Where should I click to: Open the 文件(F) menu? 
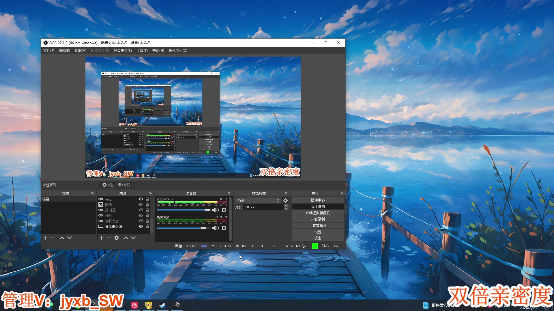pyautogui.click(x=49, y=51)
